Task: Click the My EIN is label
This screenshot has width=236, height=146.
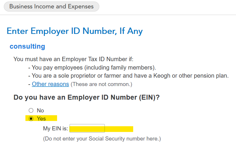Action: click(55, 129)
